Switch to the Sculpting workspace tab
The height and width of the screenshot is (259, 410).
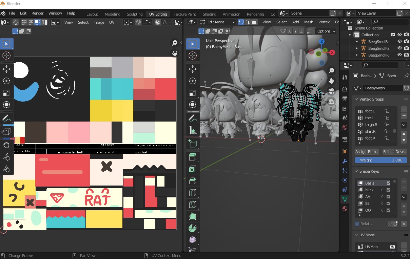click(x=135, y=14)
